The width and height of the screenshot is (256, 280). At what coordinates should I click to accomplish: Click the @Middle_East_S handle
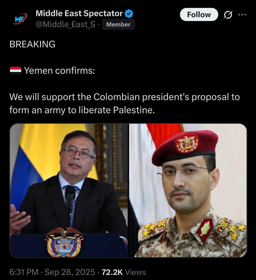tap(65, 24)
